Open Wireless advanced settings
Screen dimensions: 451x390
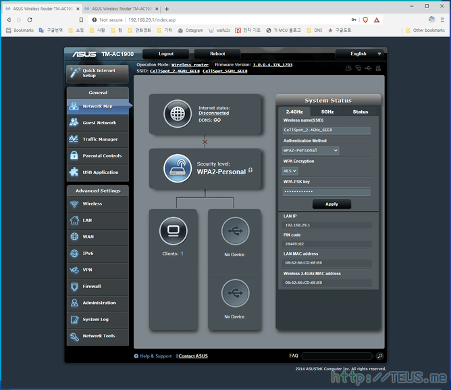pyautogui.click(x=98, y=204)
